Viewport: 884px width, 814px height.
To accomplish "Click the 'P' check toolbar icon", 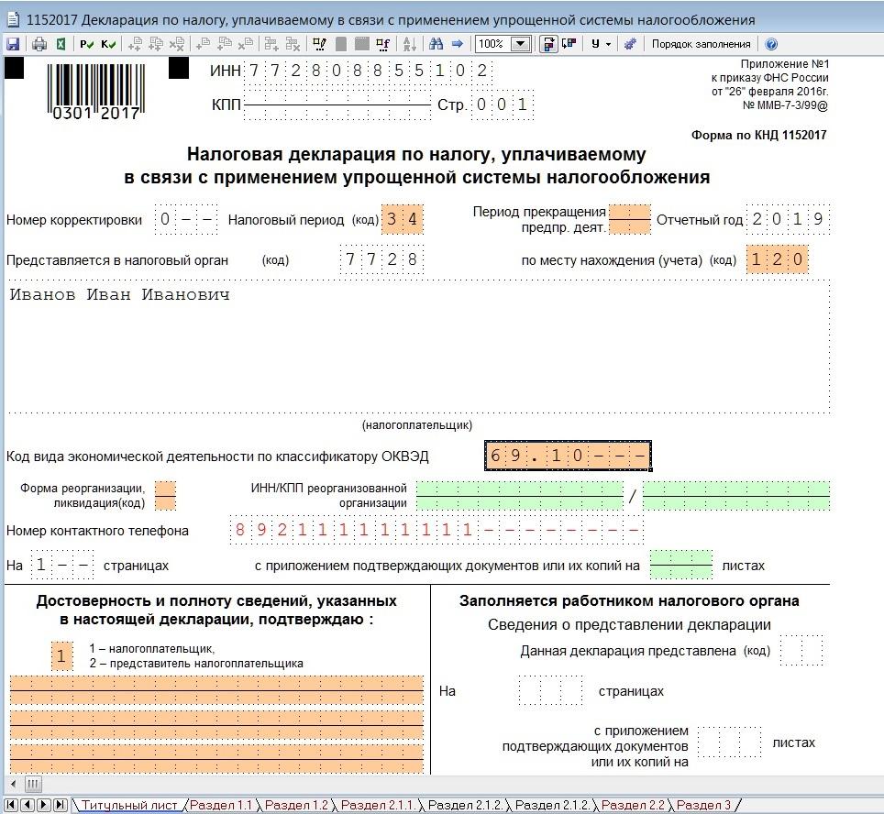I will pos(87,44).
